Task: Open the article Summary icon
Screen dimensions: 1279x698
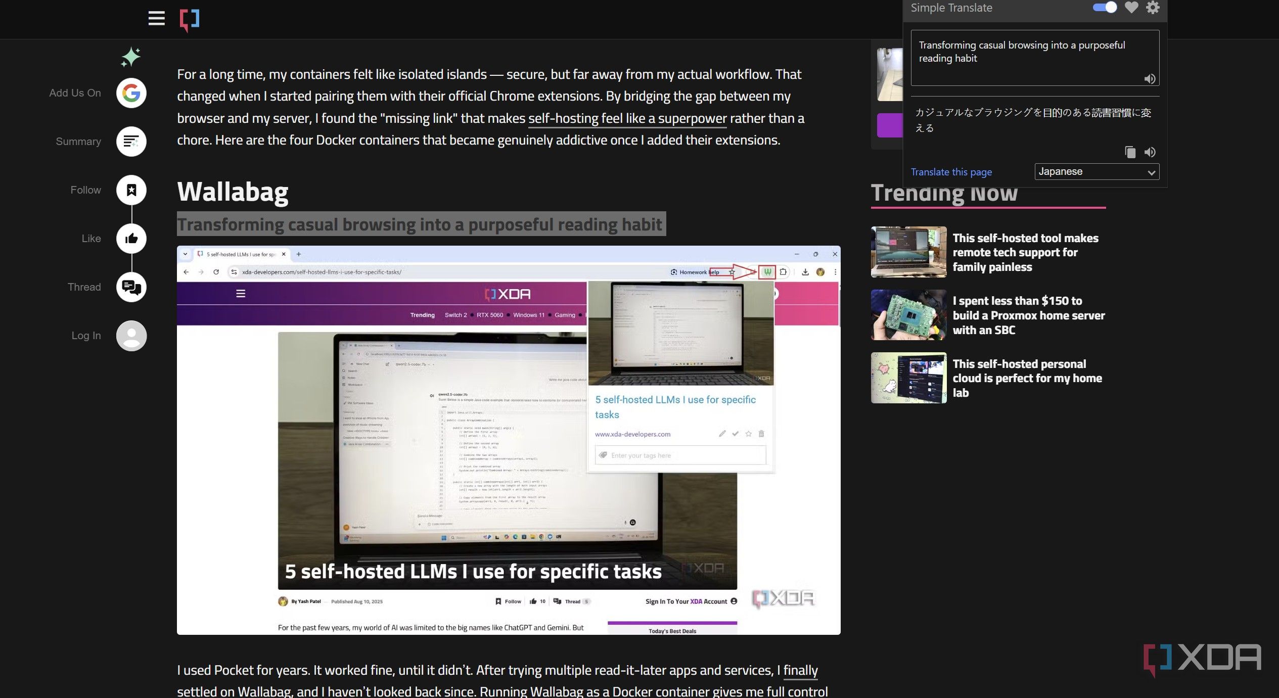Action: (131, 142)
